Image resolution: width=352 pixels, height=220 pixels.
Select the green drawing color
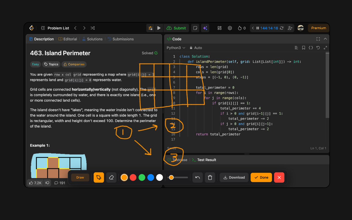(142, 177)
